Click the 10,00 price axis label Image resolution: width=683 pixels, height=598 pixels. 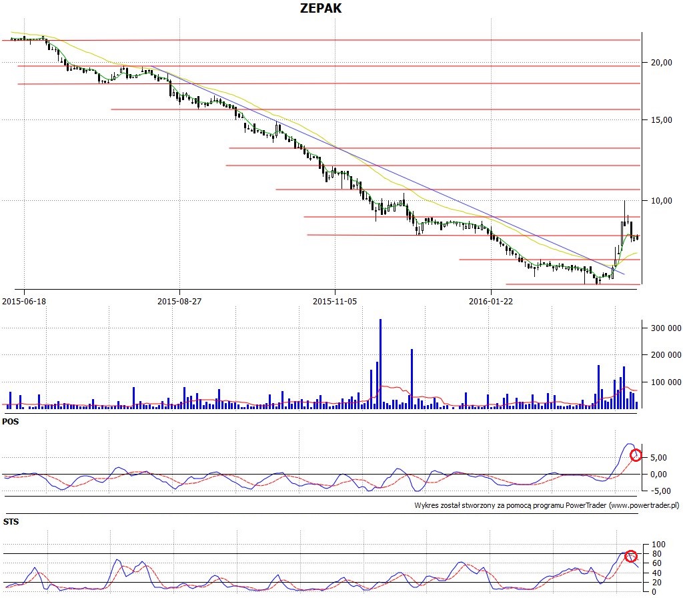(661, 200)
